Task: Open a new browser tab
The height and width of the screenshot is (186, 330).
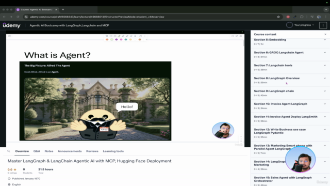Action: click(63, 9)
